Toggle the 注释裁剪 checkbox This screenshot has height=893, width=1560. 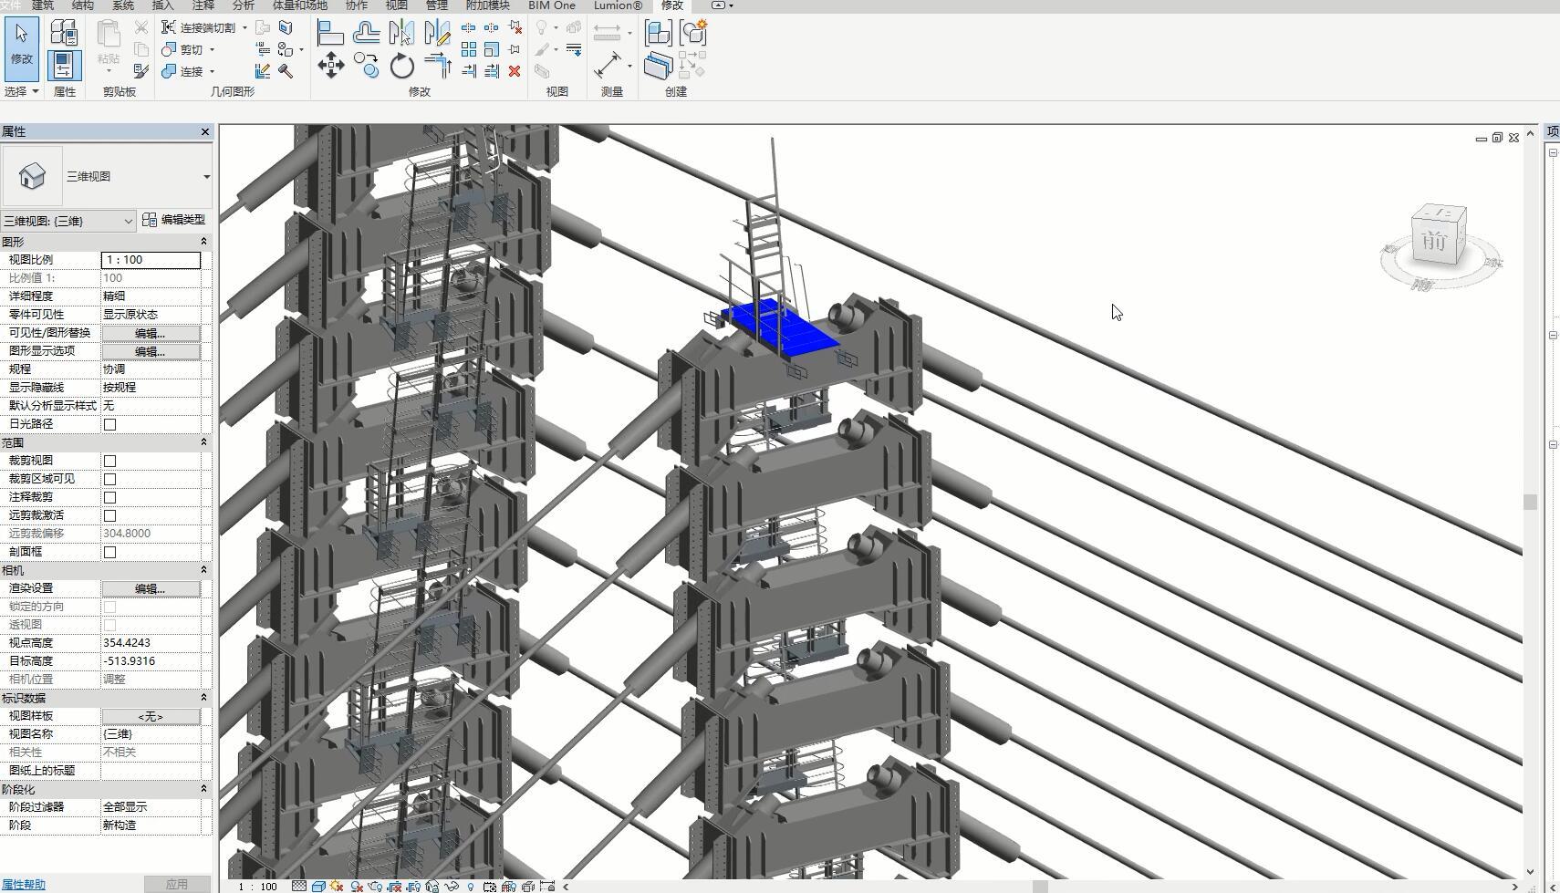coord(109,497)
